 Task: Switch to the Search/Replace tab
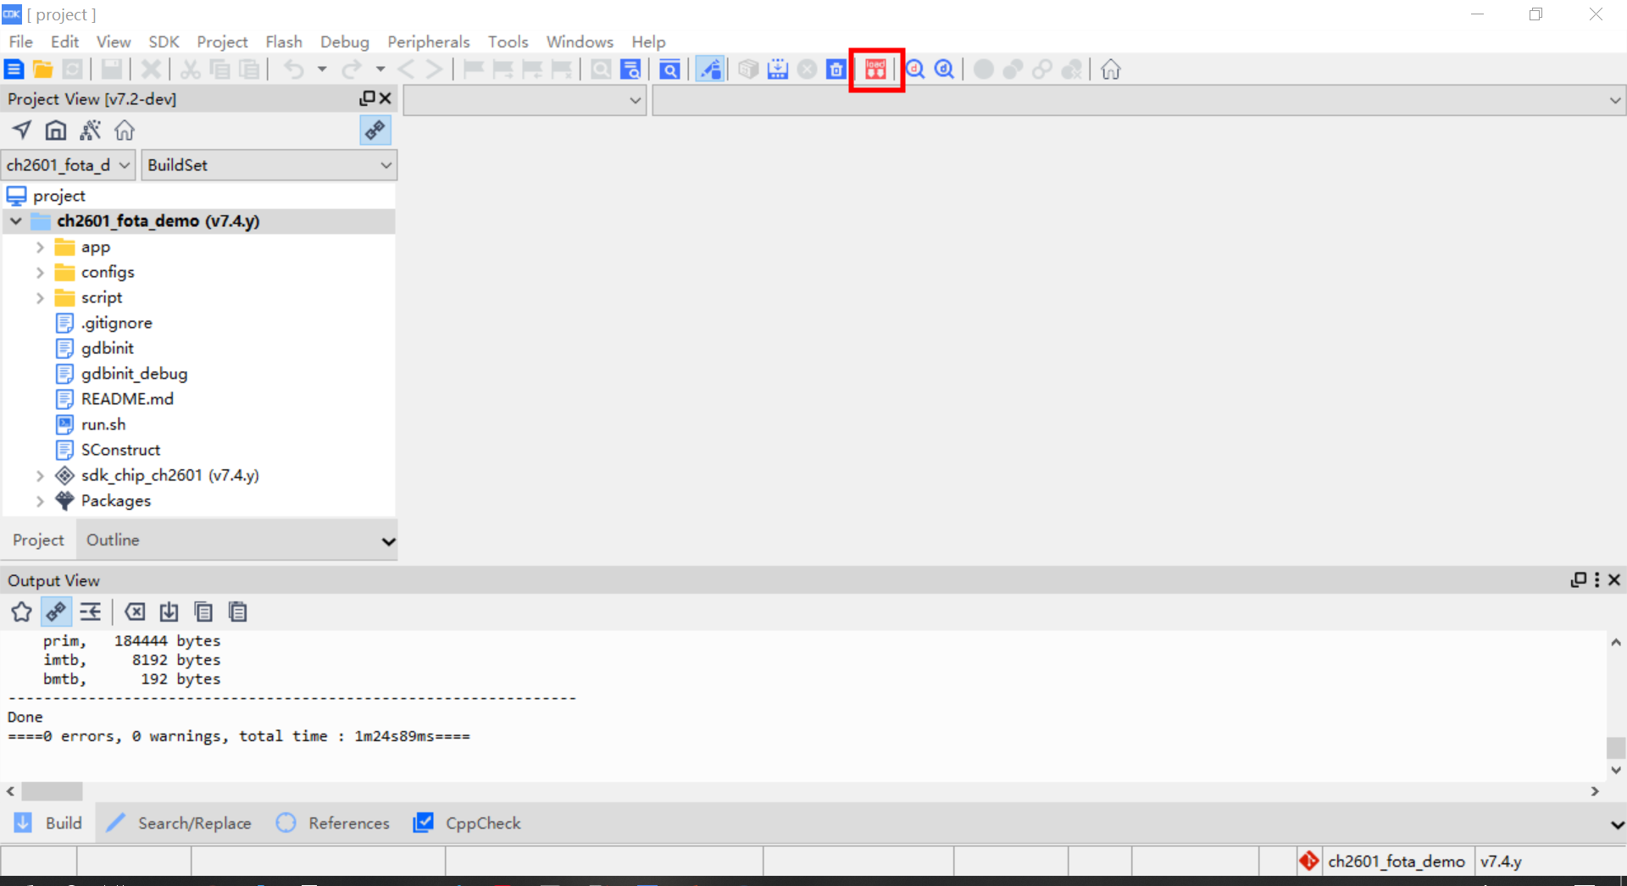coord(179,823)
